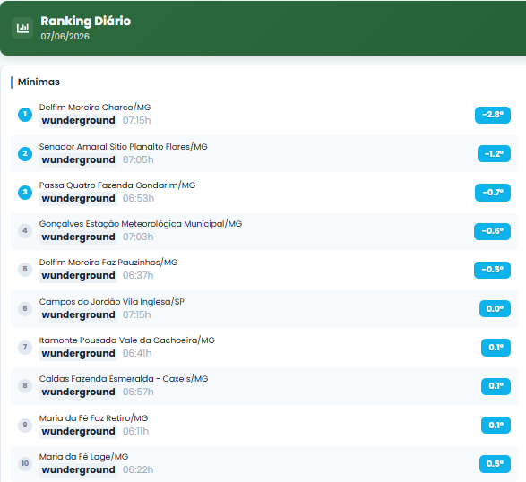
Task: Click wunderground tag under Delfim Moreira Charco
Action: pos(78,120)
